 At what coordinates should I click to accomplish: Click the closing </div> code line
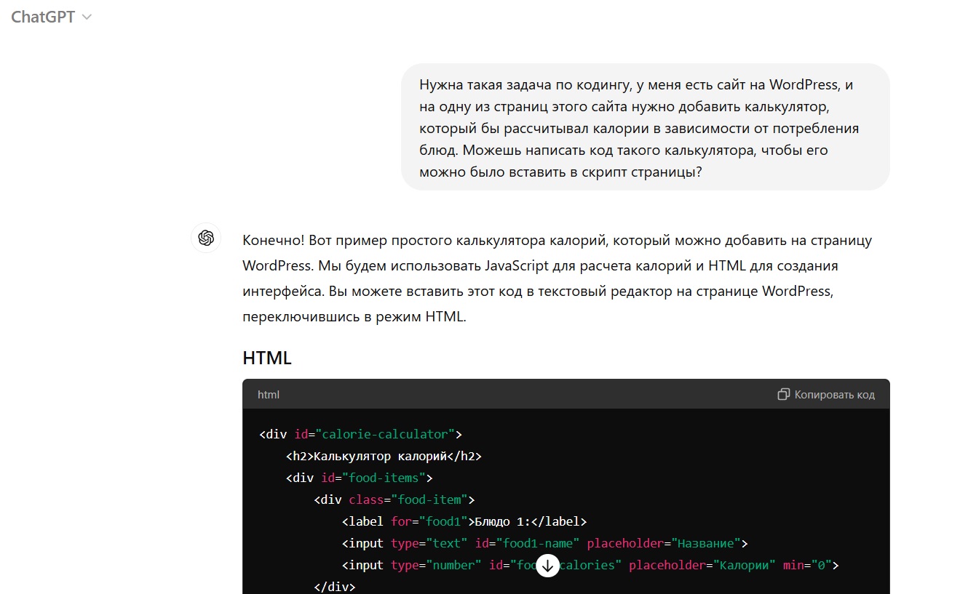tap(335, 586)
